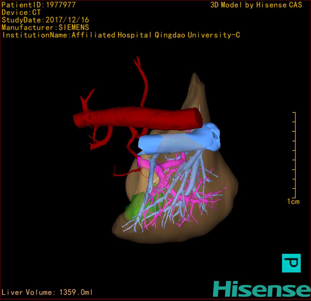The image size is (311, 301).
Task: Click the Manufacturer:SIEMENS label
Action: coord(45,27)
